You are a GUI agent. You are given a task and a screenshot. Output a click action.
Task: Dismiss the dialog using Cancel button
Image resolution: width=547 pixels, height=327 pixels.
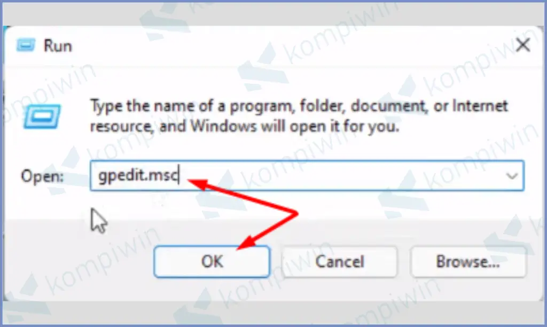coord(339,261)
